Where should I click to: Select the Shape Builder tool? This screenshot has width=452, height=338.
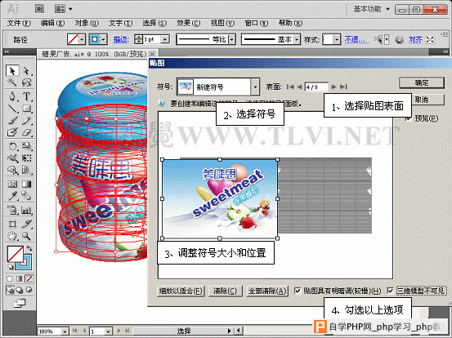pyautogui.click(x=12, y=171)
